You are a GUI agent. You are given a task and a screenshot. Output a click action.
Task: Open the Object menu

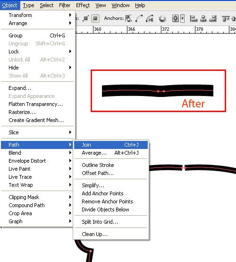tap(9, 5)
